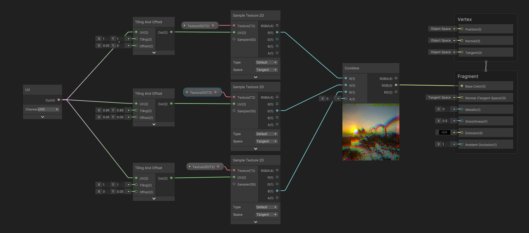Screen dimensions: 529x233
Task: Collapse bottom Sample Texture 2D node chevron
Action: [x=255, y=222]
